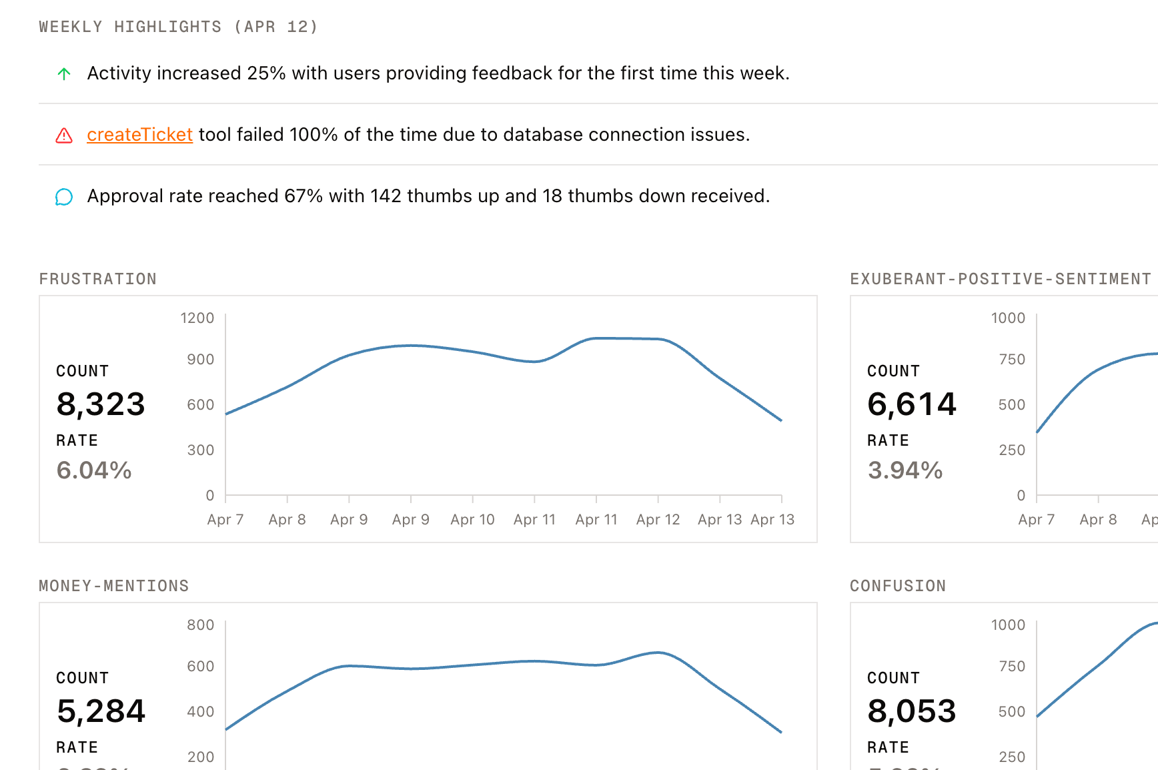Open the createTicket tool link
The height and width of the screenshot is (770, 1158).
coord(139,135)
